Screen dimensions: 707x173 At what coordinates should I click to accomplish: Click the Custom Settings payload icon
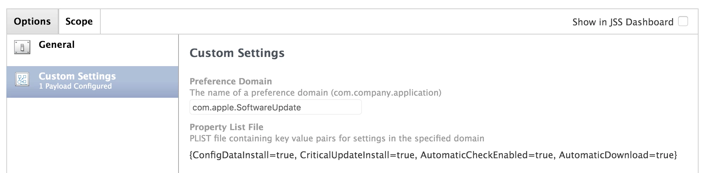click(22, 79)
